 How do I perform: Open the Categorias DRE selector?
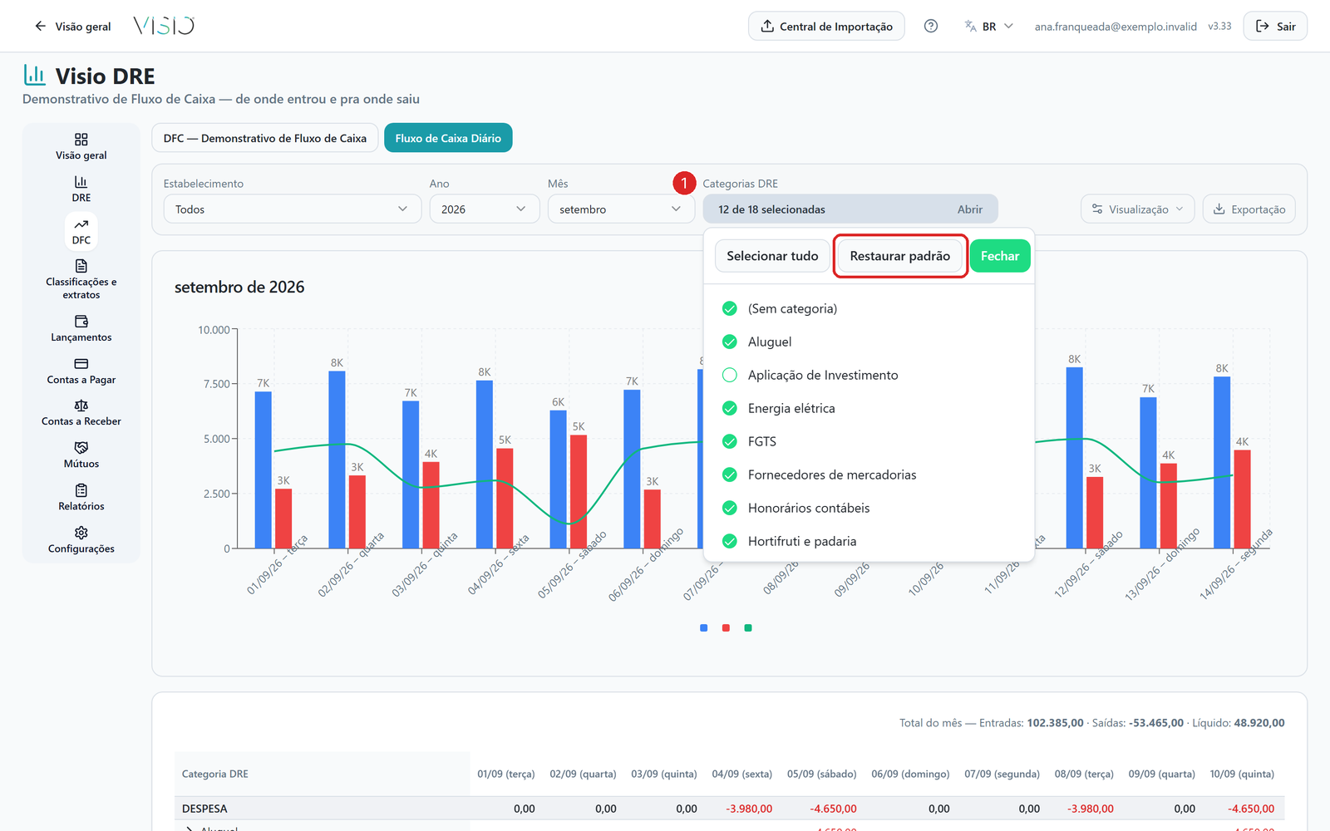coord(850,209)
